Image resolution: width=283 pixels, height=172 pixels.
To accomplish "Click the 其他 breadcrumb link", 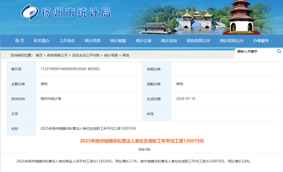I will (x=126, y=55).
